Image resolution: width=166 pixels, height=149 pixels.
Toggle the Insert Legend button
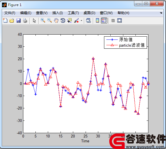coord(104,20)
